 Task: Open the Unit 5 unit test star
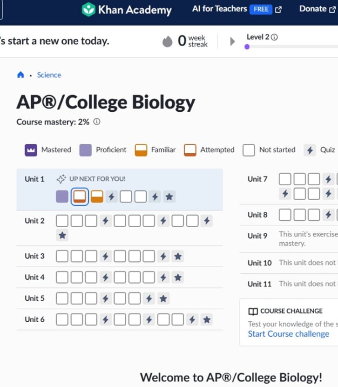[x=163, y=299]
